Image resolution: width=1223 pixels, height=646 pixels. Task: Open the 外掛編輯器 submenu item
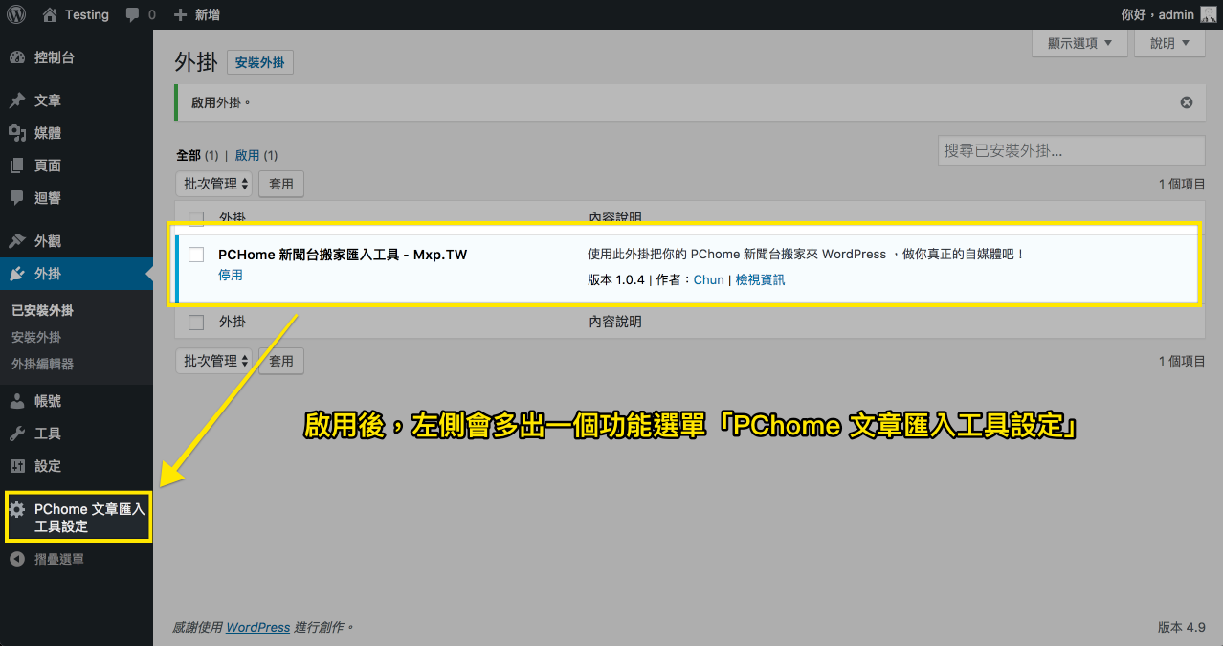point(43,364)
